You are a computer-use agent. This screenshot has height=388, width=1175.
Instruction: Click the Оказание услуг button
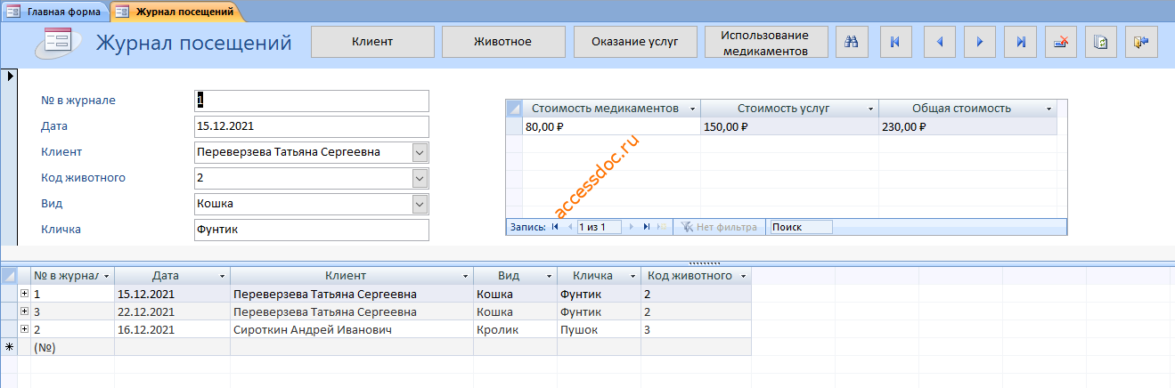pyautogui.click(x=635, y=42)
